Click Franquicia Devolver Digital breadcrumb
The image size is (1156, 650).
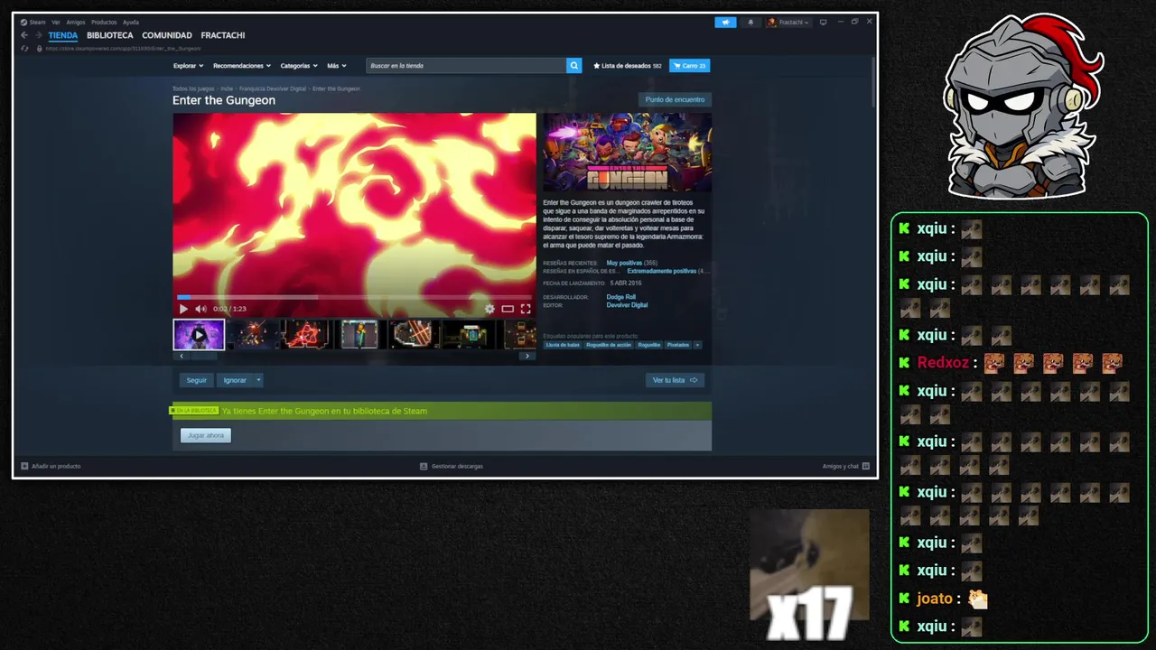(273, 88)
